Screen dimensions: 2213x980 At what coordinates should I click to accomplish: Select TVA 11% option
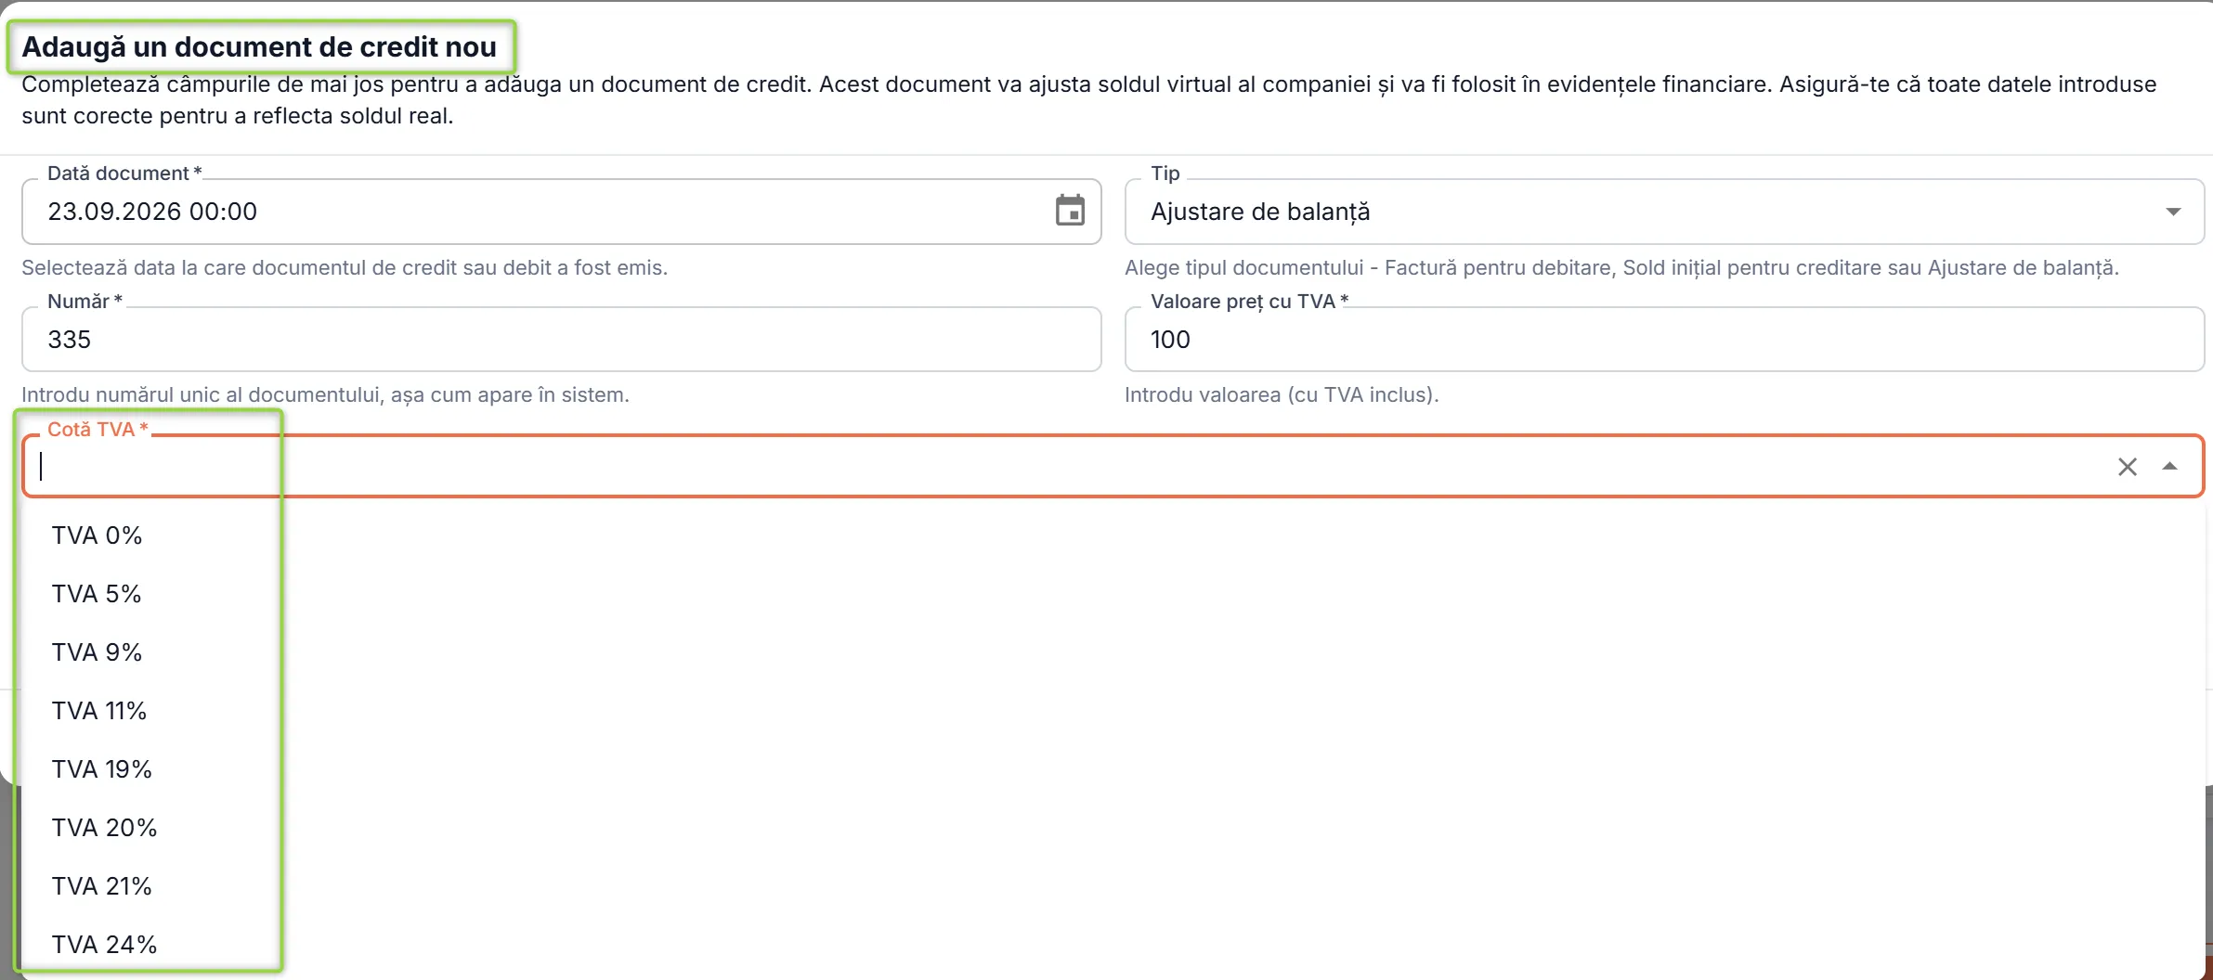click(x=1113, y=711)
